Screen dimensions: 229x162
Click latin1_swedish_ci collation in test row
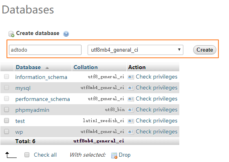[x=103, y=121]
